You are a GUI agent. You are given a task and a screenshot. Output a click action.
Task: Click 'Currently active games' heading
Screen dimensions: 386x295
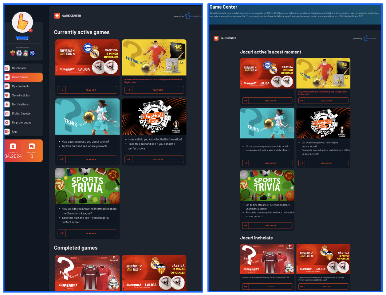[x=82, y=32]
